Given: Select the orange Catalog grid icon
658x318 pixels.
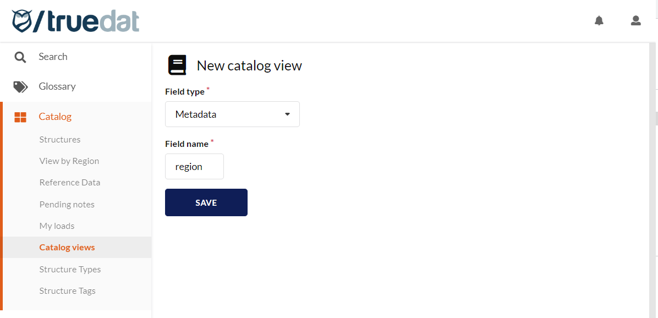Looking at the screenshot, I should click(20, 117).
